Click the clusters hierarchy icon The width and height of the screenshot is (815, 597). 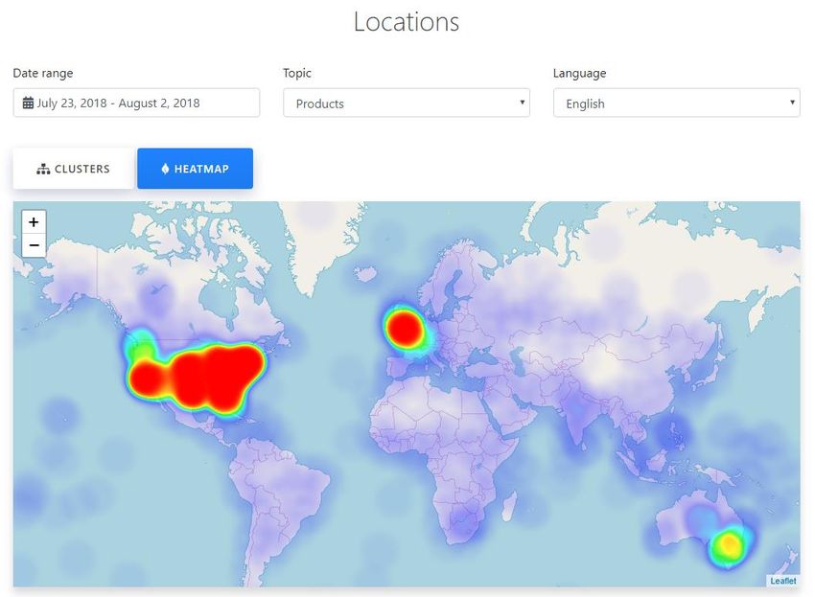(43, 169)
